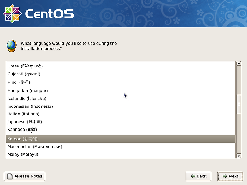The width and height of the screenshot is (247, 185).
Task: Open the Release Notes
Action: point(25,176)
